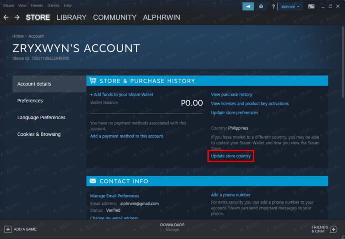The width and height of the screenshot is (345, 239).
Task: Click the Philippines country value
Action: click(x=238, y=128)
